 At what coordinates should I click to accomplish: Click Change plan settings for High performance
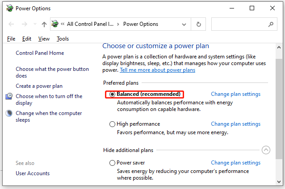235,124
